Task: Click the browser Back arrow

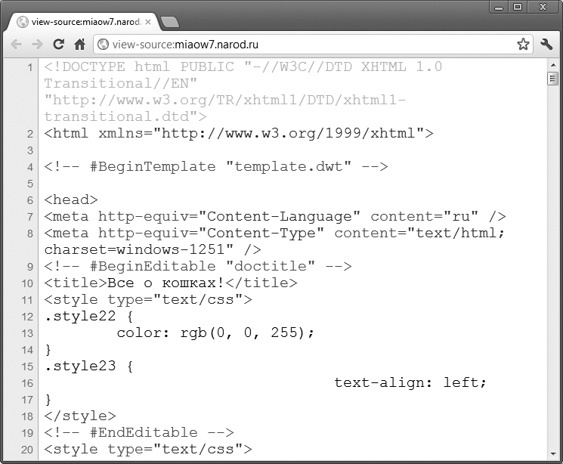Action: pyautogui.click(x=17, y=45)
